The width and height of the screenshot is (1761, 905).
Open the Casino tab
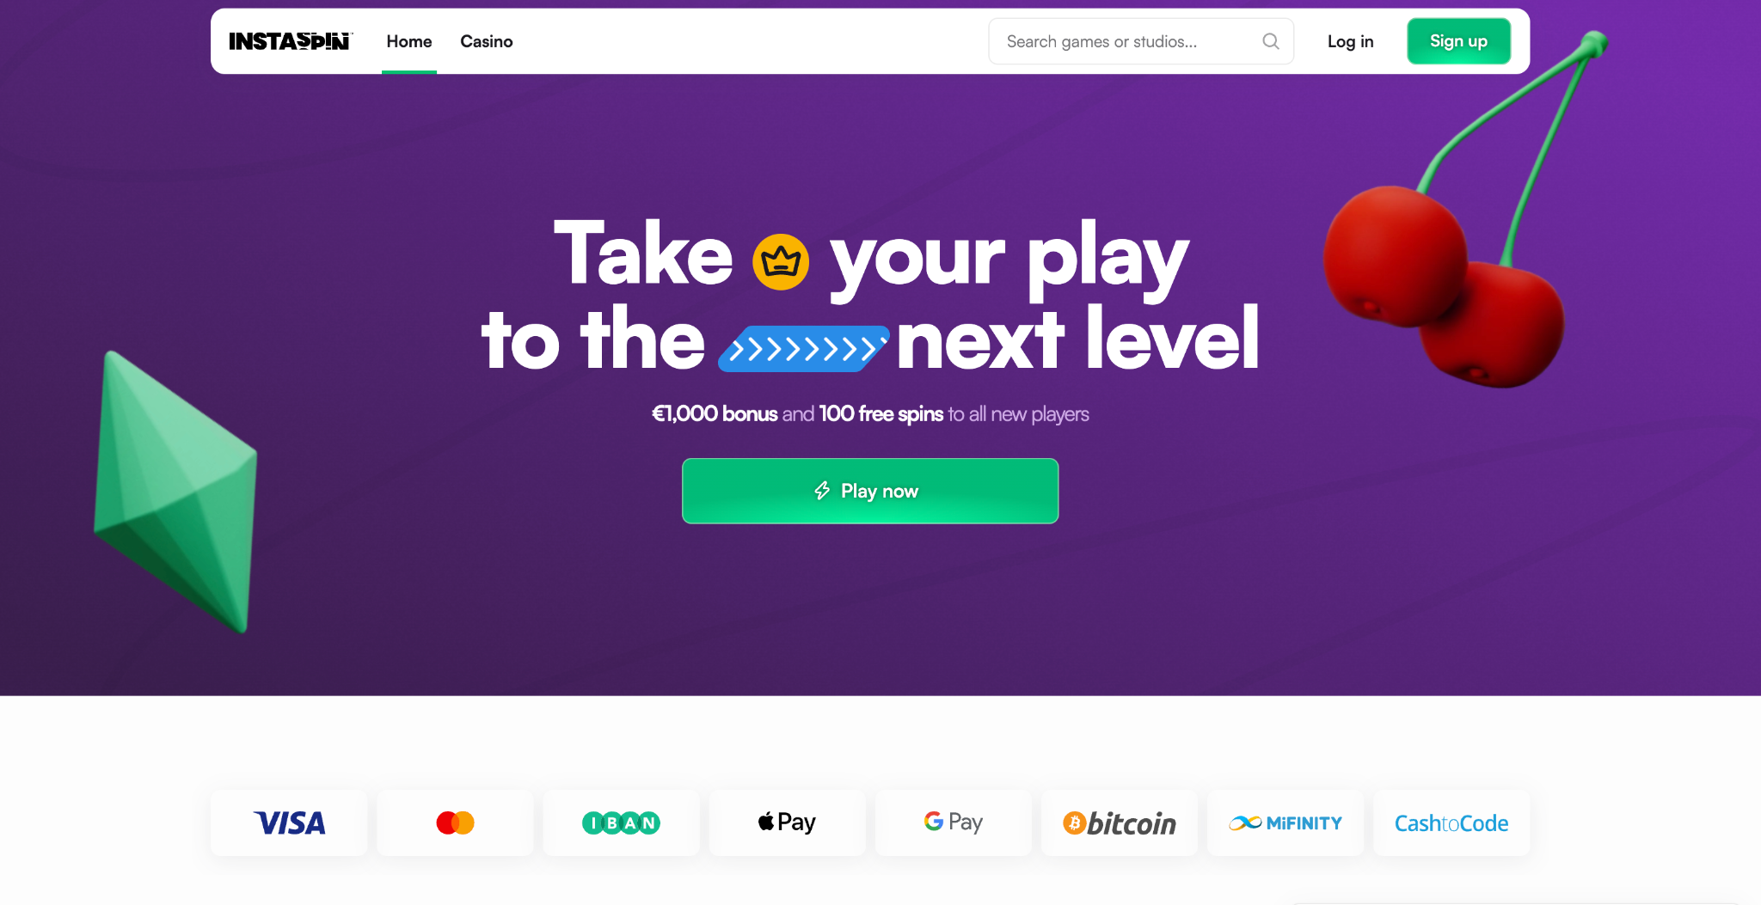tap(487, 41)
